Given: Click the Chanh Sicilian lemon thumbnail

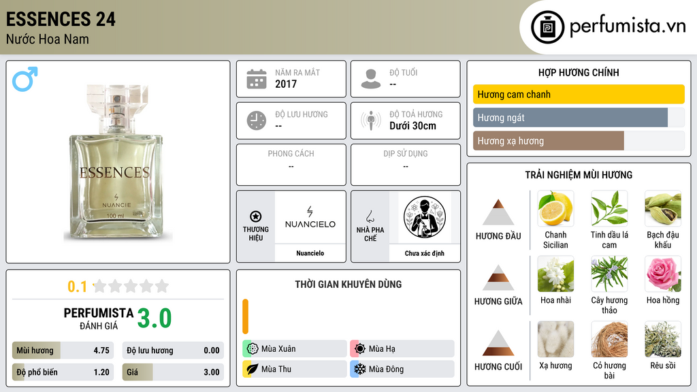Looking at the screenshot, I should click(555, 208).
